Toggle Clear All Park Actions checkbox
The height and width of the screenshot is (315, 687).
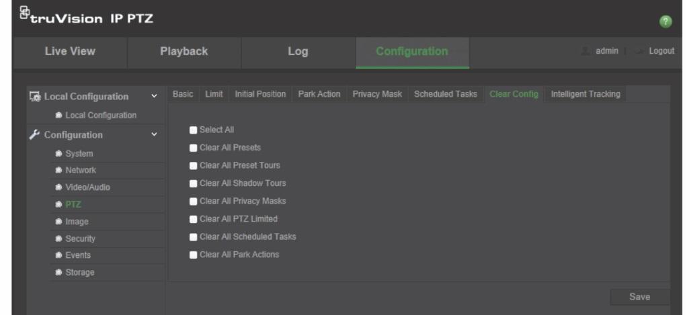[x=193, y=255]
